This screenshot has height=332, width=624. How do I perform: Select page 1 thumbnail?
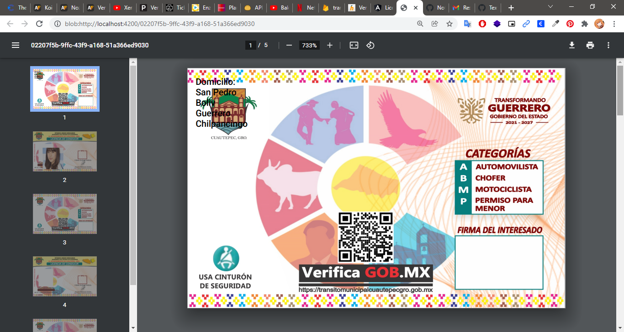[65, 89]
